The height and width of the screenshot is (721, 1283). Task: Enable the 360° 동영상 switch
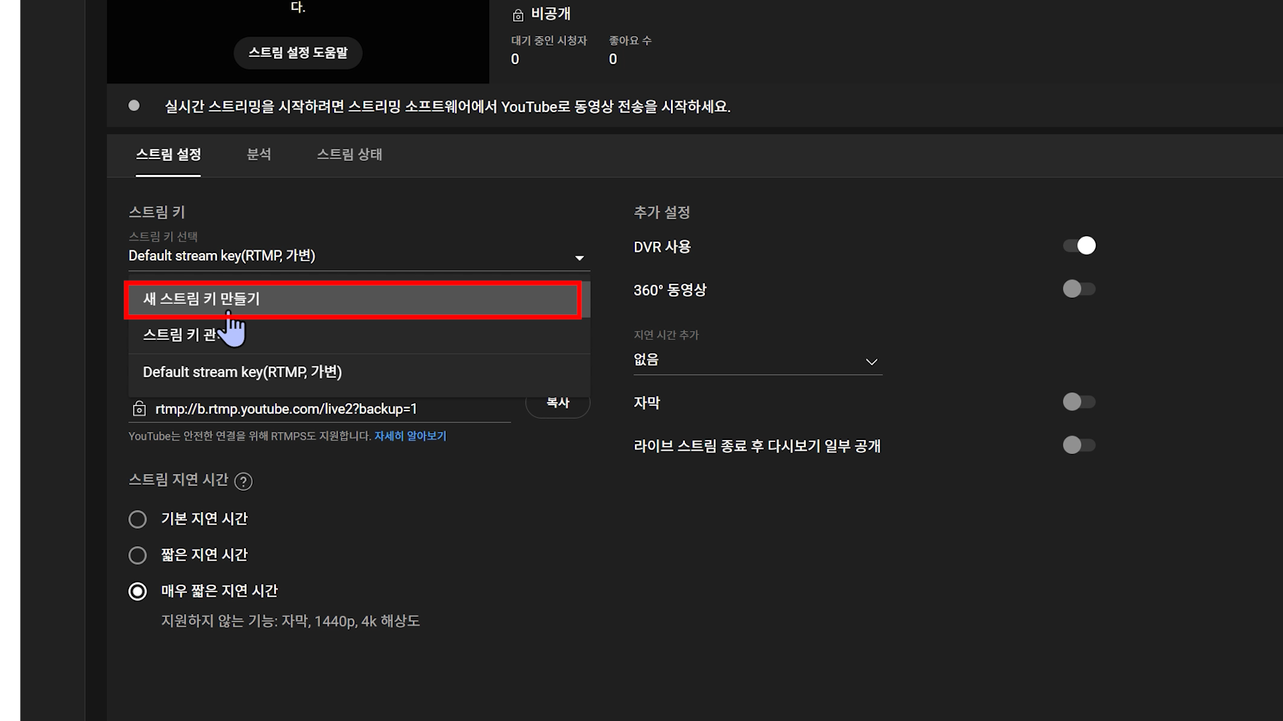(1079, 289)
